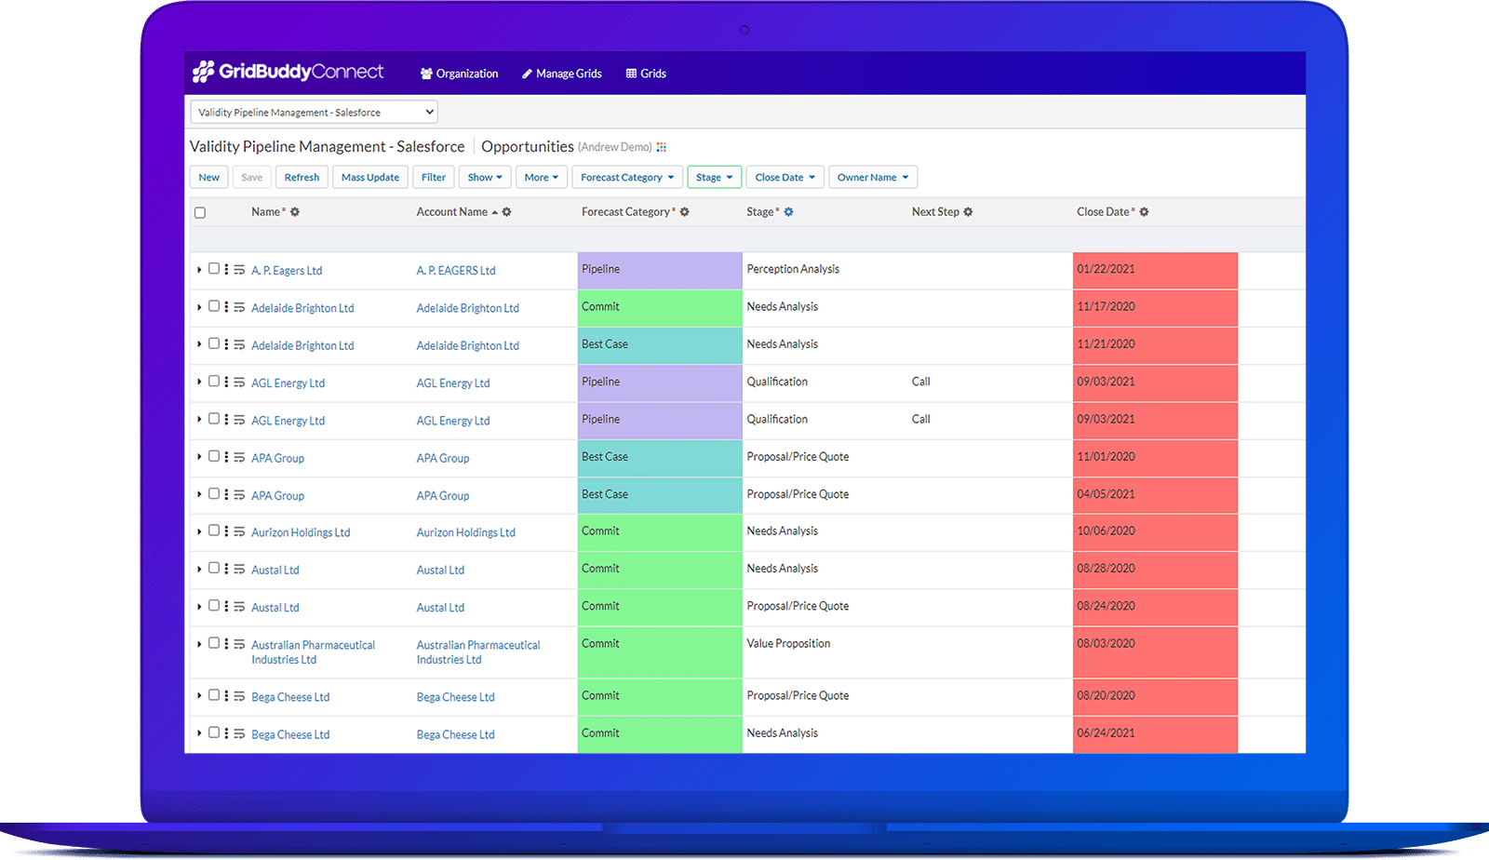Expand the A. P. Eagers Ltd row
The width and height of the screenshot is (1489, 860).
click(x=199, y=270)
